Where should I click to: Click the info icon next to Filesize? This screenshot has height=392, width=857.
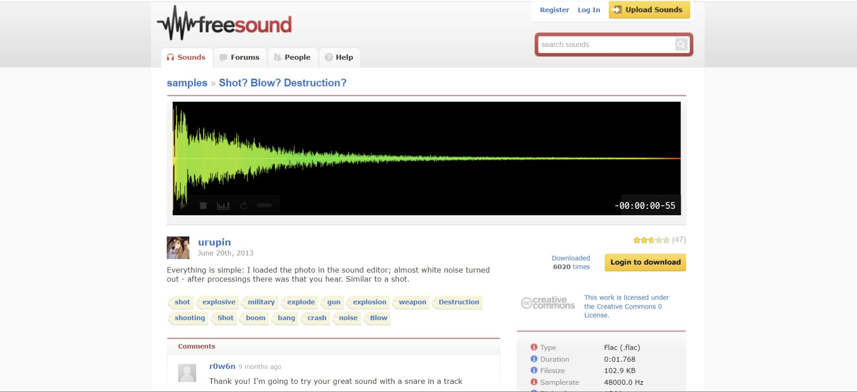pyautogui.click(x=534, y=370)
